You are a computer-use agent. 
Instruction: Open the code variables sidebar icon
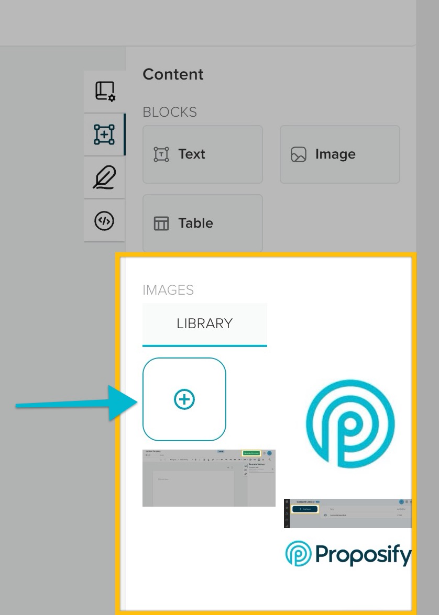pyautogui.click(x=104, y=220)
